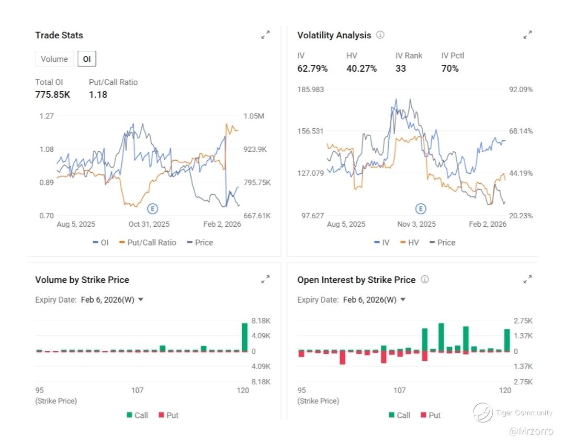Viewport: 564px width, 444px height.
Task: Select the OI tab in Trade Stats
Action: point(87,59)
